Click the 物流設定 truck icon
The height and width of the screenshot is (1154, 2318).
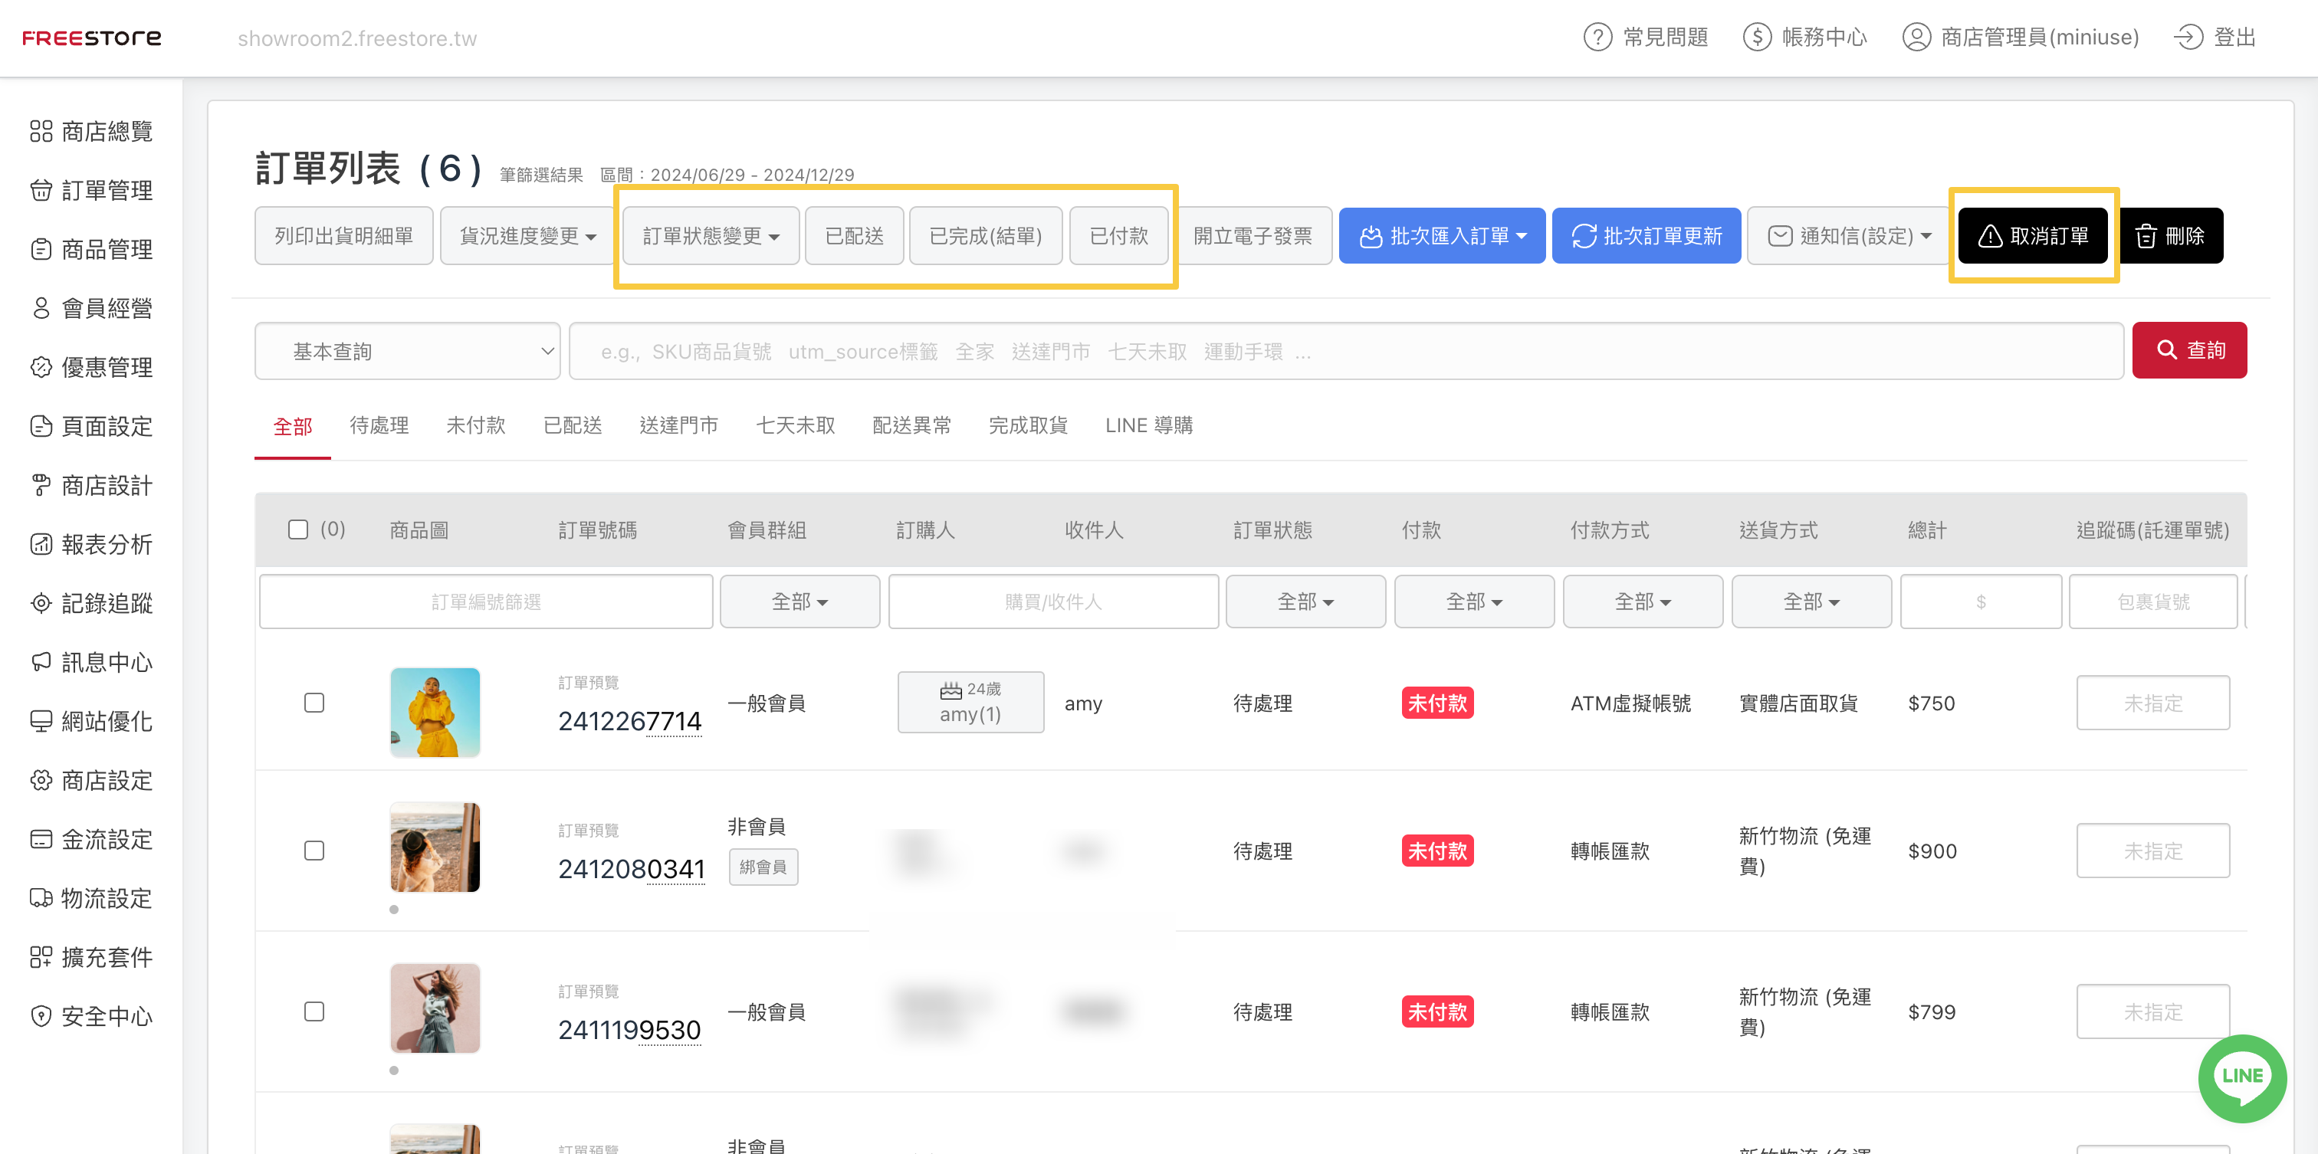point(41,897)
